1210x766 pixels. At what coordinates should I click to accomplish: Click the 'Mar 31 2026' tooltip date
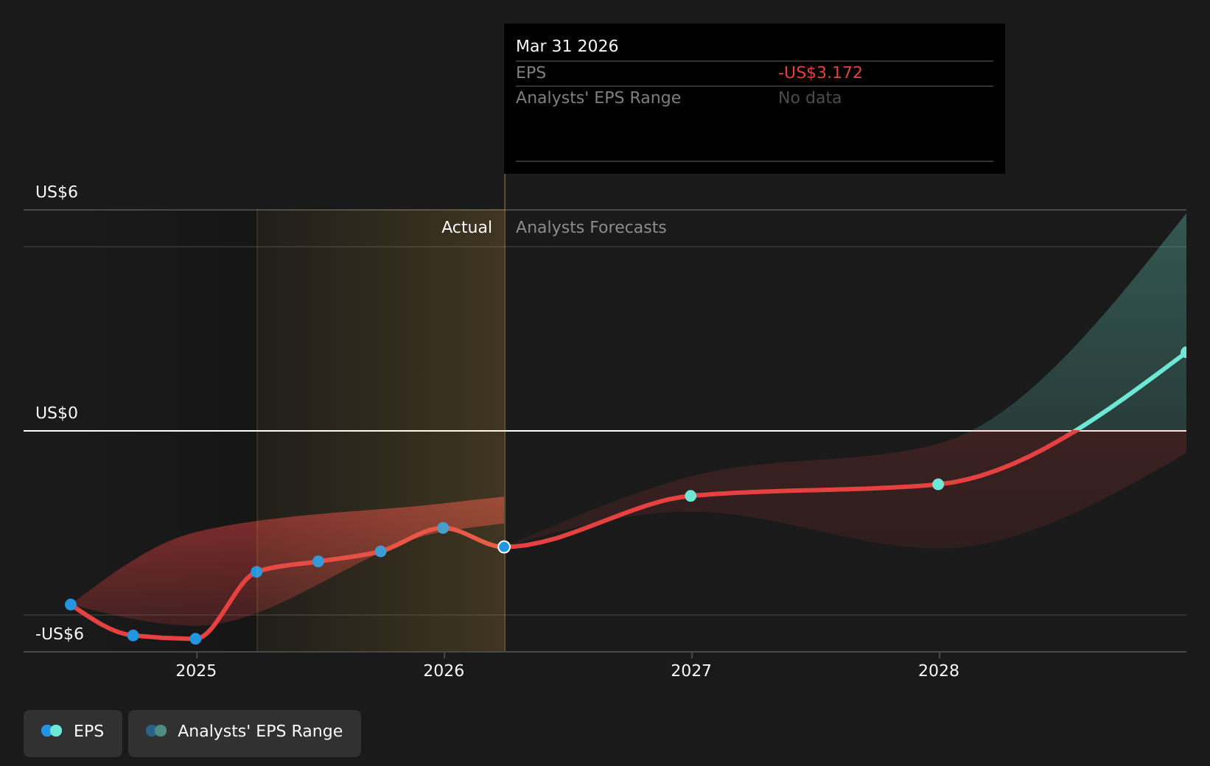567,46
